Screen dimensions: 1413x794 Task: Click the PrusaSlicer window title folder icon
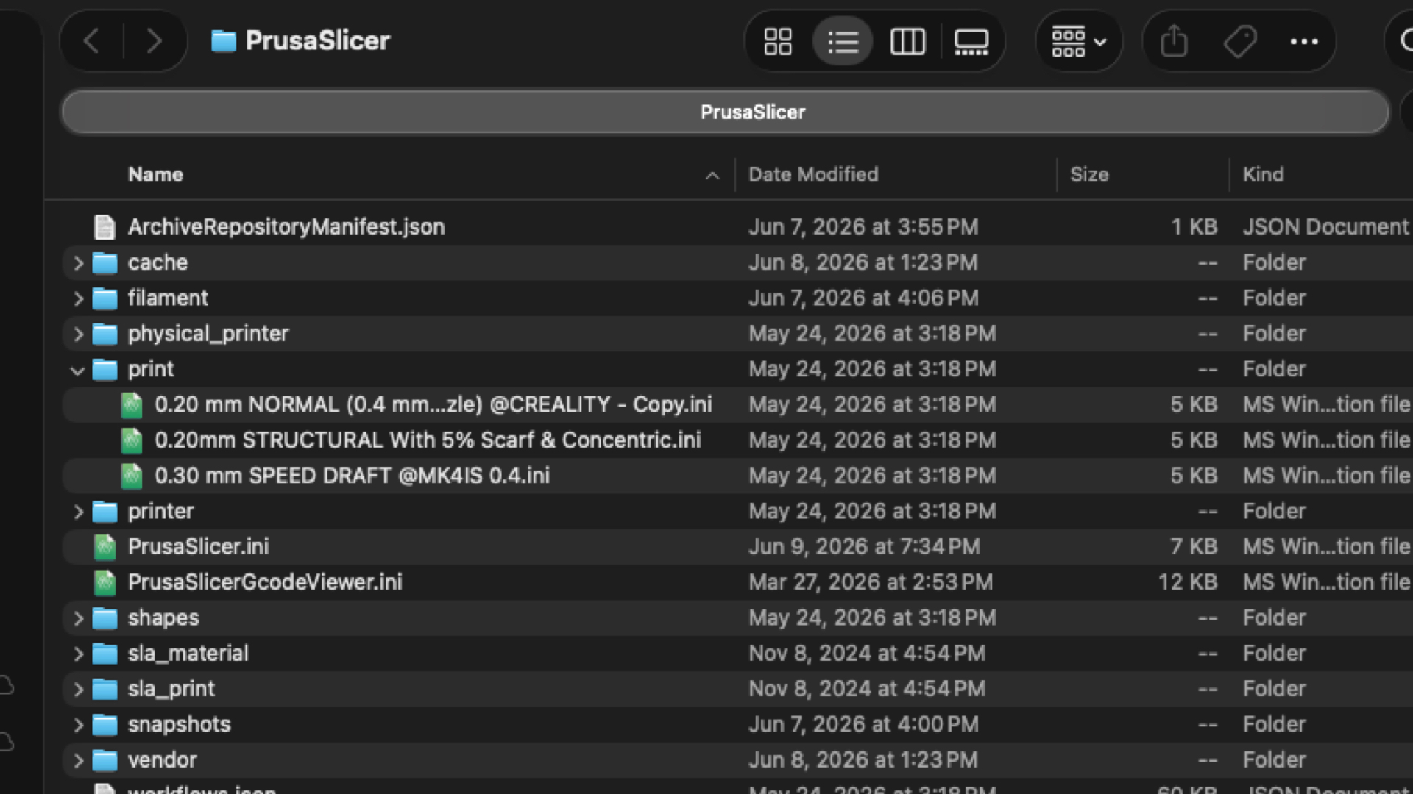(224, 41)
